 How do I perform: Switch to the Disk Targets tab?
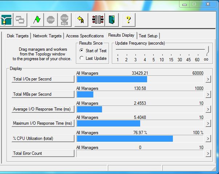[17, 36]
